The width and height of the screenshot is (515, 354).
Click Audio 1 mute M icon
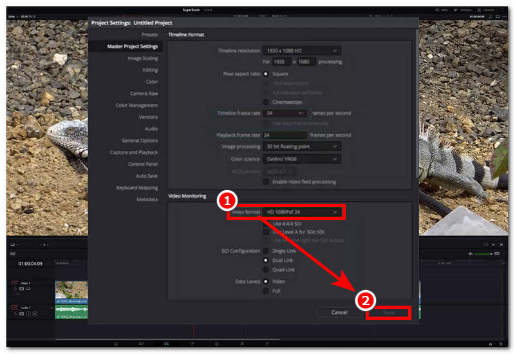pos(35,313)
